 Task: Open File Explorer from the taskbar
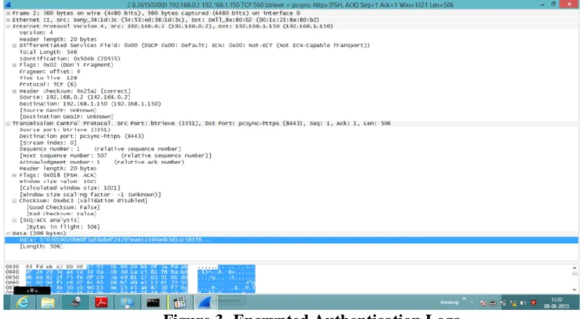[x=48, y=302]
